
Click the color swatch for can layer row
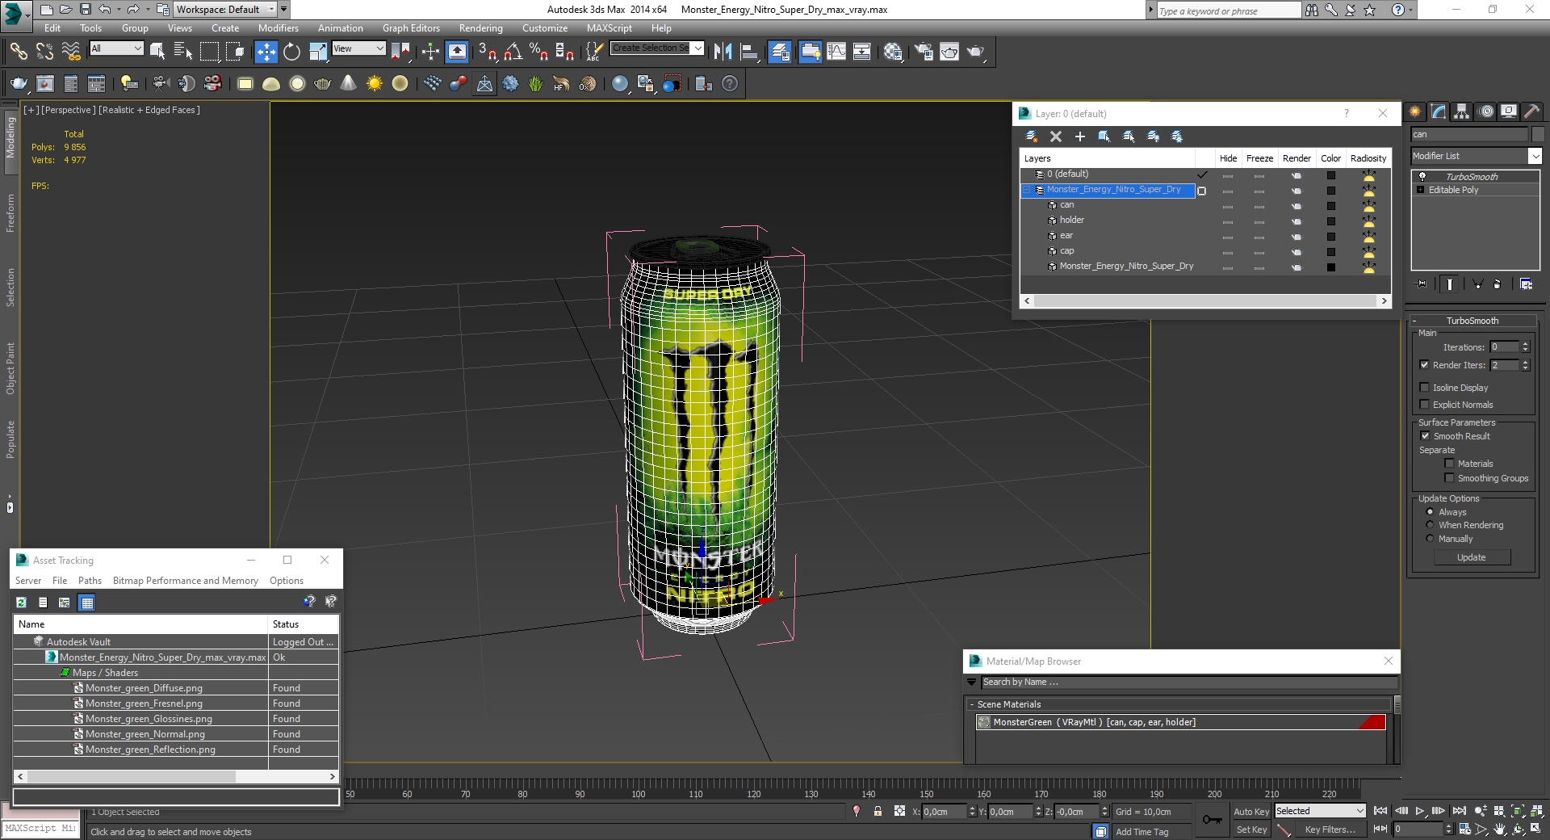point(1331,206)
